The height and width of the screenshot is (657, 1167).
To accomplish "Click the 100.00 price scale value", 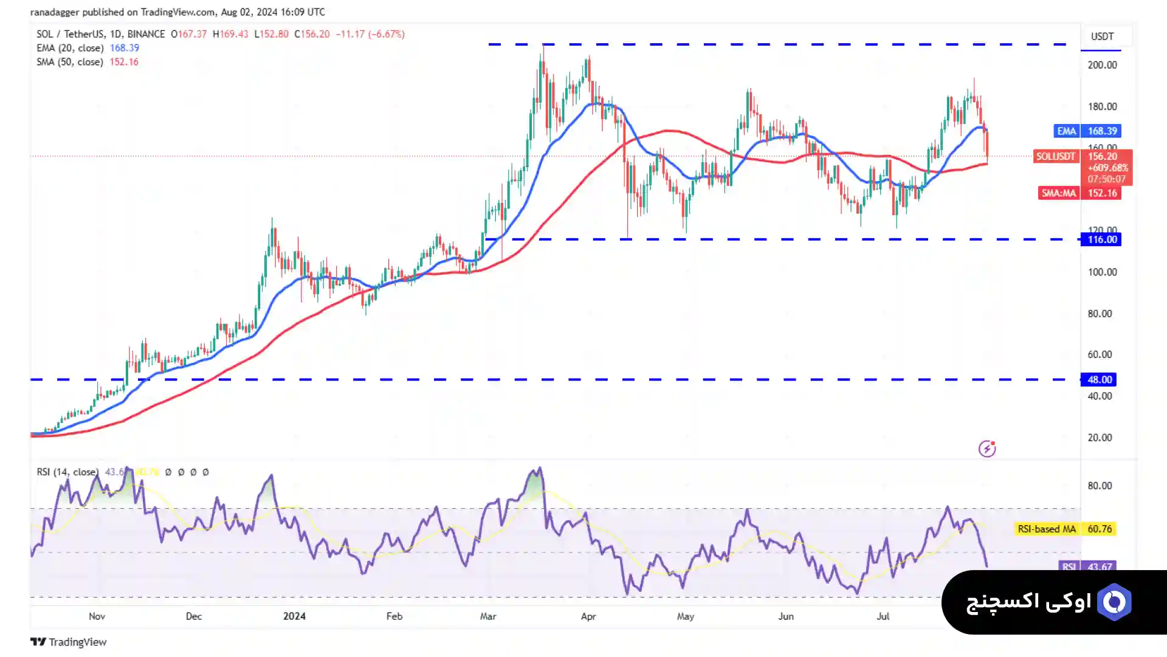I will click(1102, 272).
